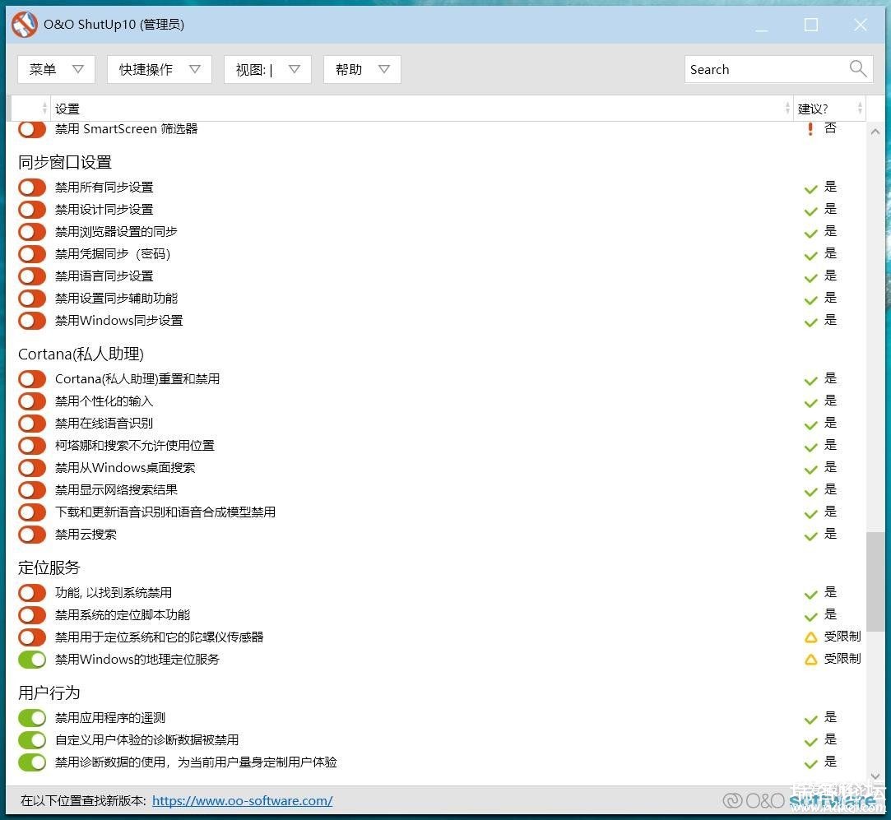
Task: Toggle the 禁用 SmartScreen 筛选器 switch
Action: click(x=32, y=129)
